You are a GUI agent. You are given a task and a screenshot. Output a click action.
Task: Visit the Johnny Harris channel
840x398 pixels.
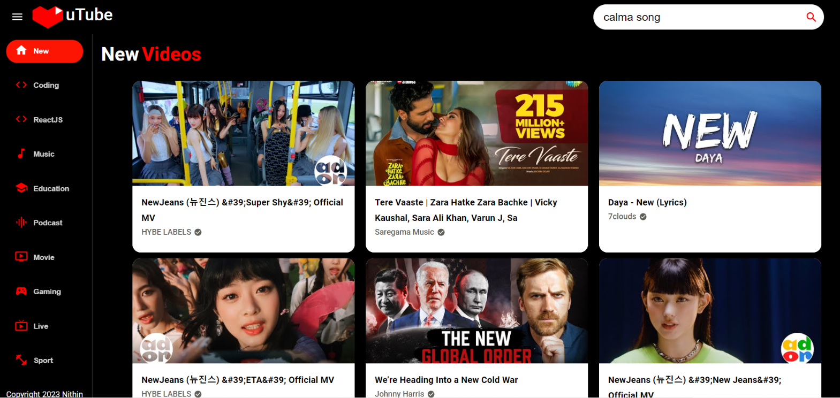pyautogui.click(x=399, y=394)
